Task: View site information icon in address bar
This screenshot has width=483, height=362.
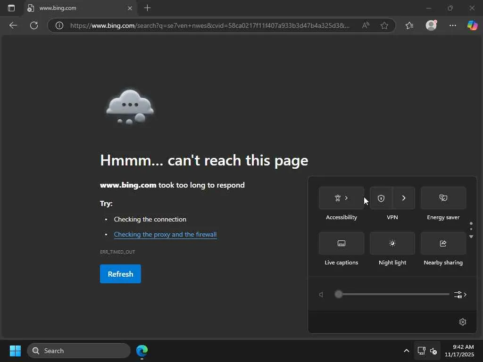Action: 59,25
